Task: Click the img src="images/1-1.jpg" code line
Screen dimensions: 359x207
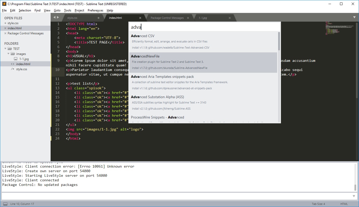Action: coord(105,129)
